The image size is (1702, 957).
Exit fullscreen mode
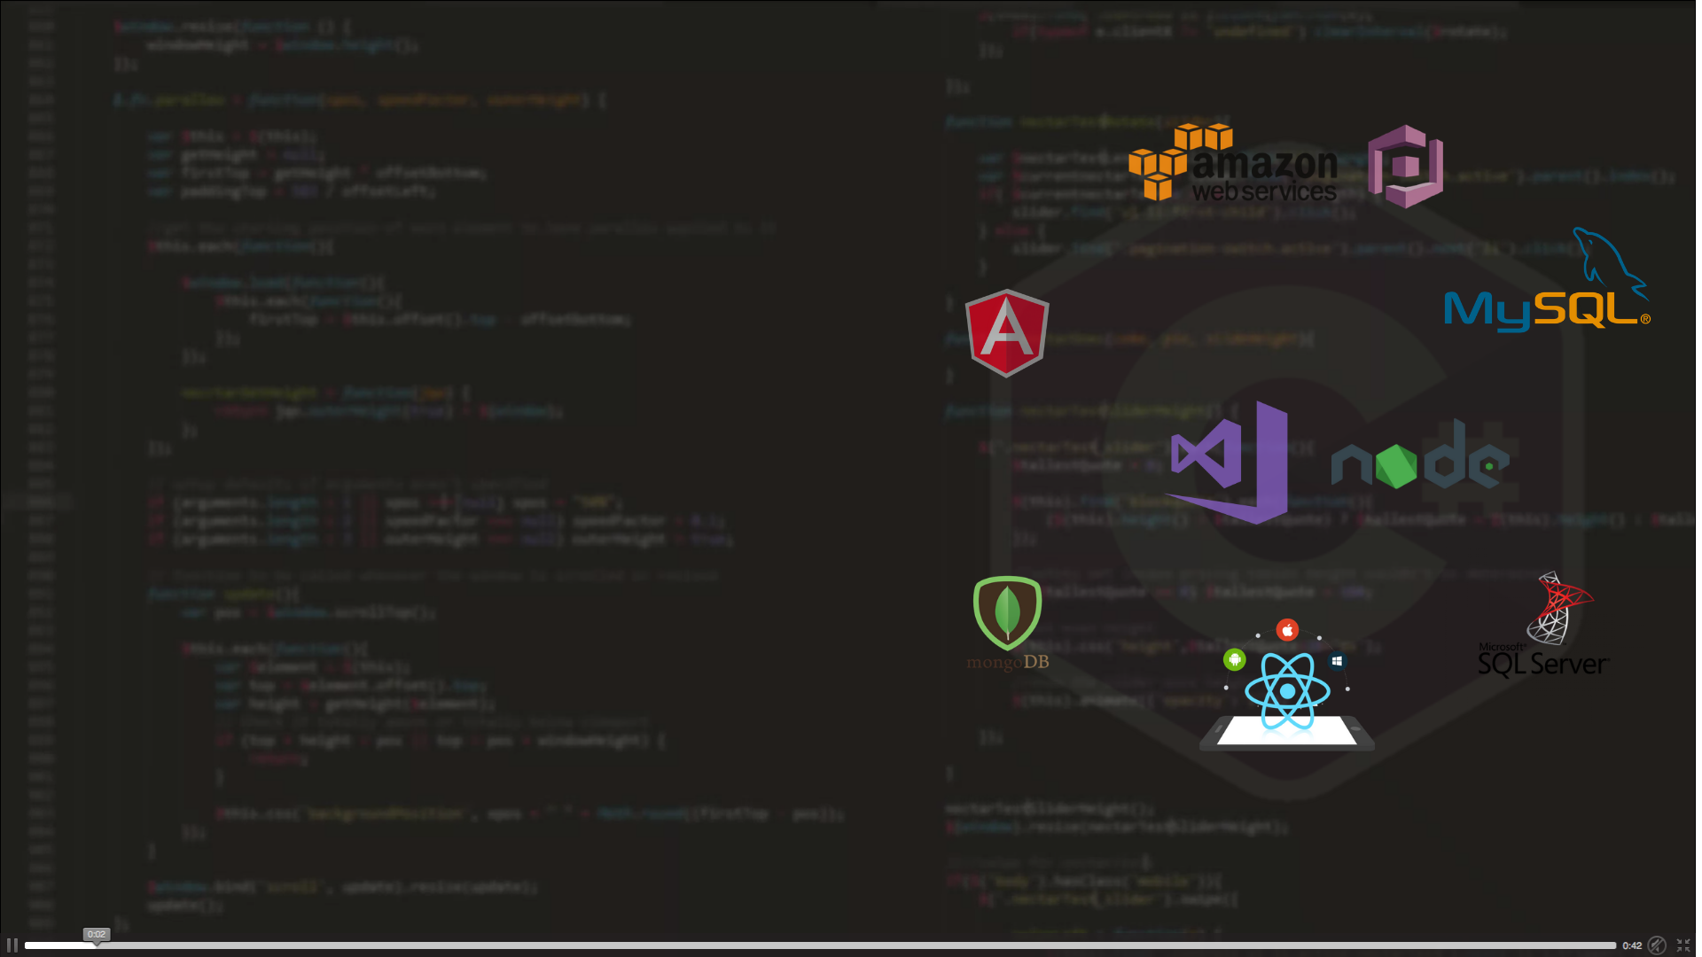coord(1683,945)
